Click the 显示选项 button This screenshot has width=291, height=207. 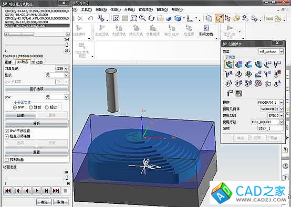pyautogui.click(x=36, y=89)
